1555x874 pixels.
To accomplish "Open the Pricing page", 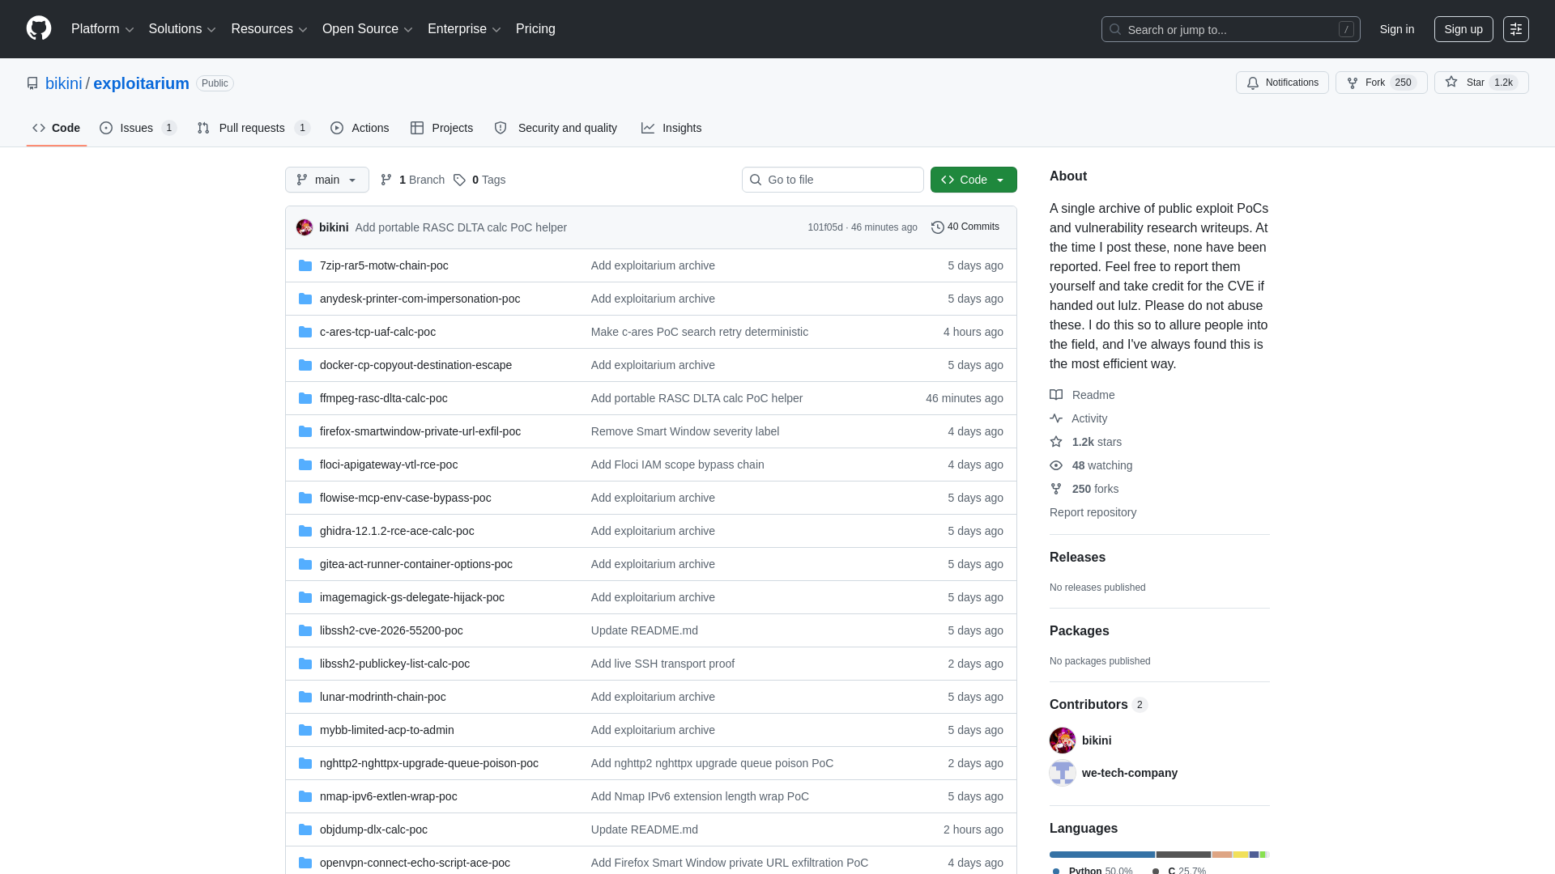I will [535, 29].
